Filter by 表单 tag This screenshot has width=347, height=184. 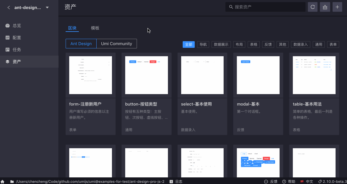(x=333, y=44)
